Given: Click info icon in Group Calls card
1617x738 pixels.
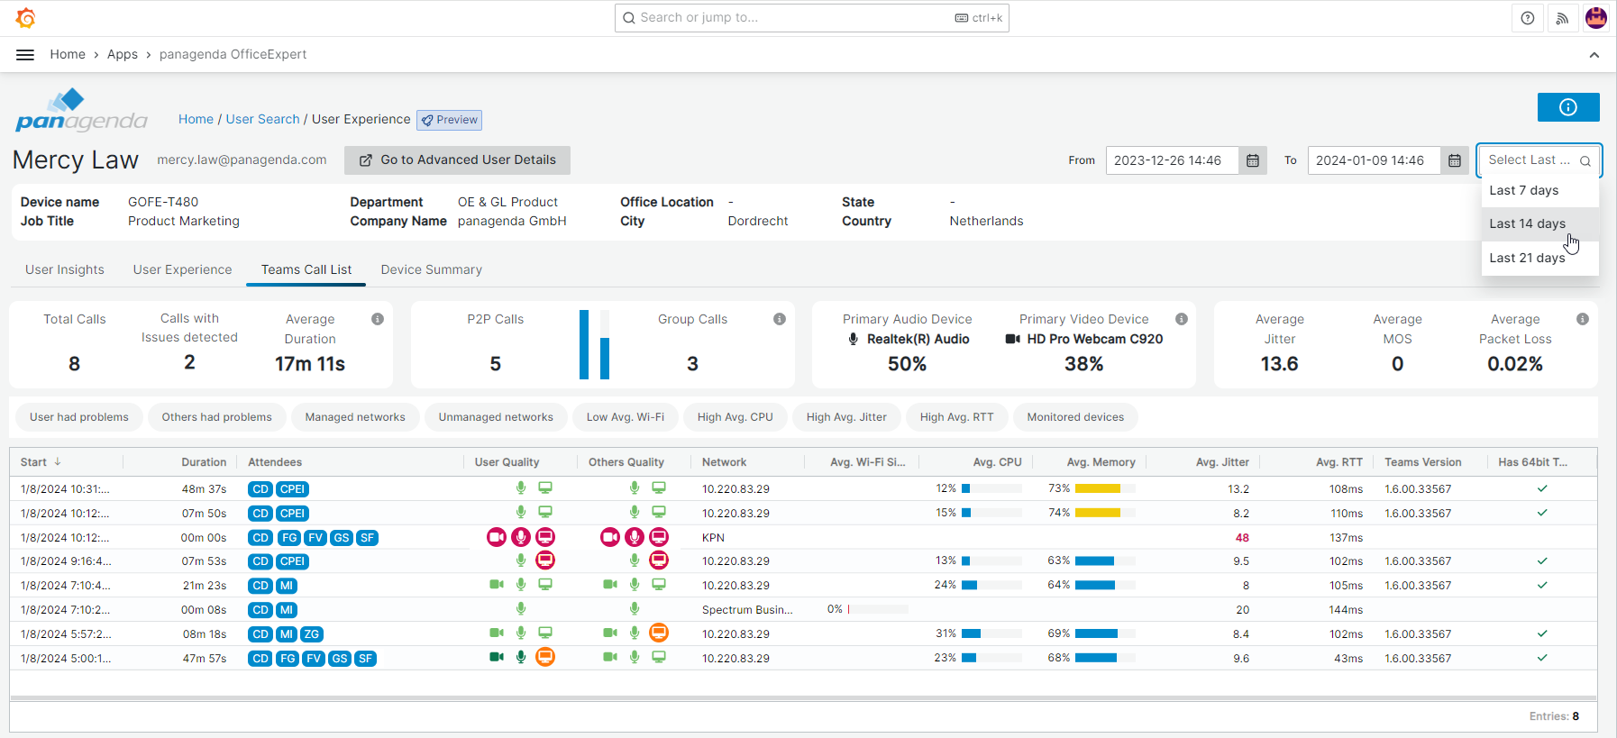Looking at the screenshot, I should 780,319.
